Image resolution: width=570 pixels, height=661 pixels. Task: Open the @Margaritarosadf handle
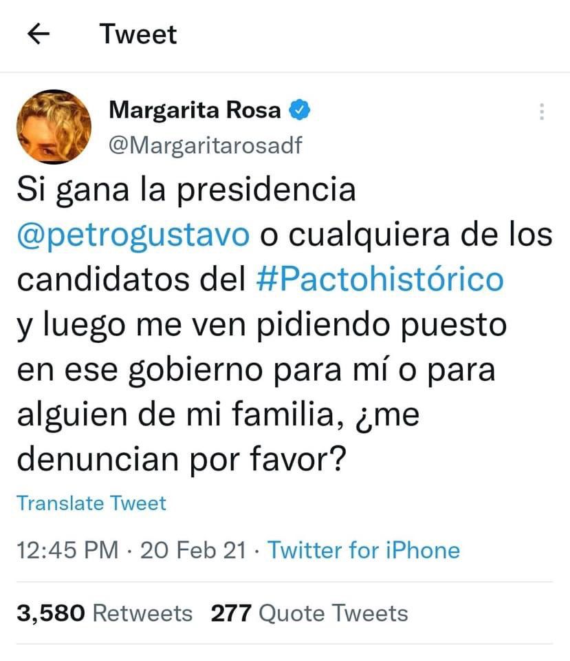(206, 146)
